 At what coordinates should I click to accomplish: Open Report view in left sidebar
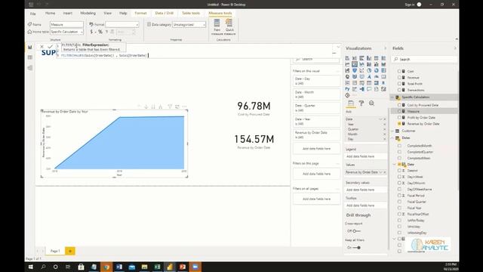30,48
